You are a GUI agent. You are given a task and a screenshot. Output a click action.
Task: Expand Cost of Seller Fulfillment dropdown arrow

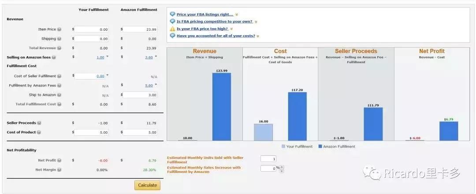107,75
